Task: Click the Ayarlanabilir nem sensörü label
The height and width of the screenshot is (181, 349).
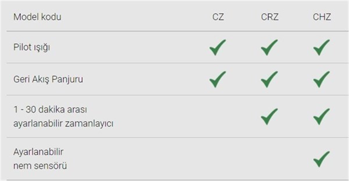Action: point(40,159)
